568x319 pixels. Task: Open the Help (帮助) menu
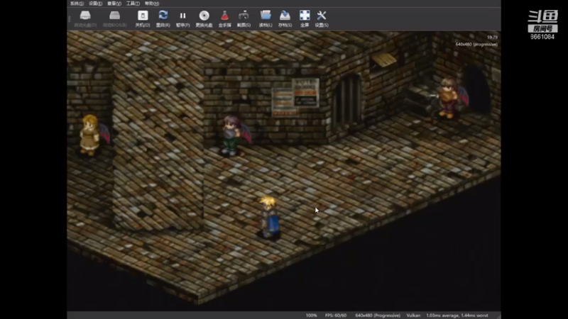coord(152,4)
